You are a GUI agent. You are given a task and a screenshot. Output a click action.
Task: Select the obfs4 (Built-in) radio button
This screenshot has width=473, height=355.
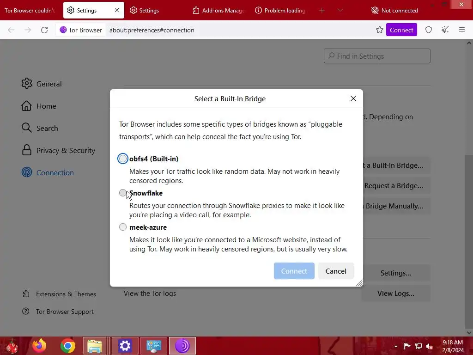123,159
